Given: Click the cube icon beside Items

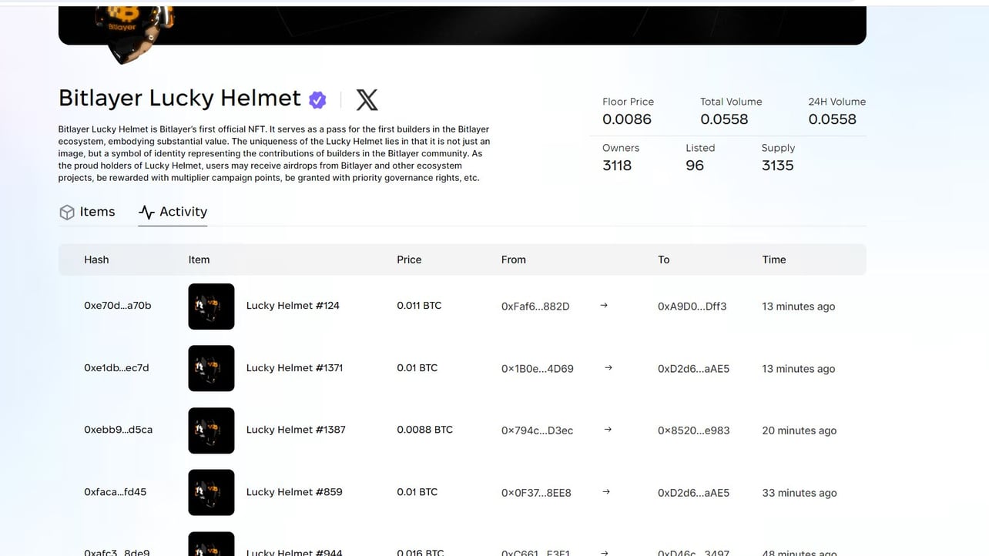Looking at the screenshot, I should (67, 213).
